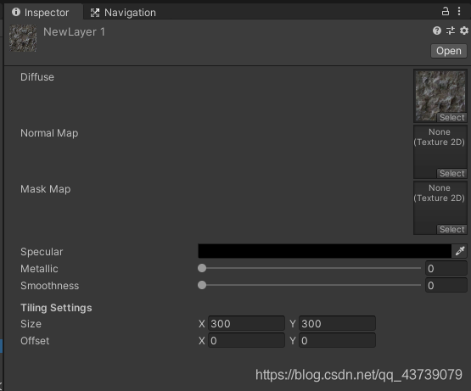Click the Smoothness property label
471x391 pixels.
[49, 286]
